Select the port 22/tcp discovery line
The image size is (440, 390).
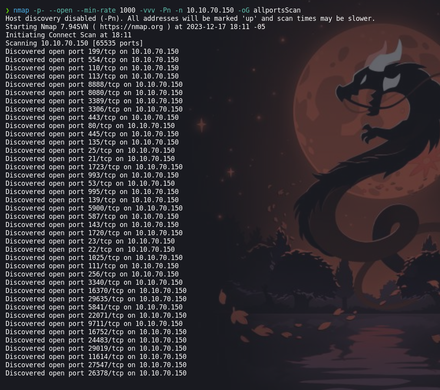[90, 249]
